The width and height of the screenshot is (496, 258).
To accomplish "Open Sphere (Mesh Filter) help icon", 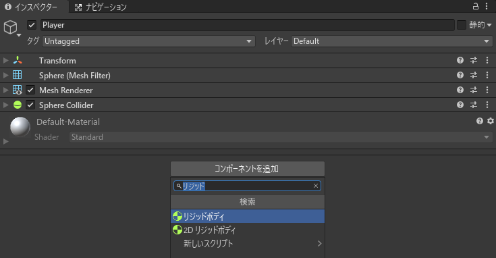I will click(x=460, y=75).
